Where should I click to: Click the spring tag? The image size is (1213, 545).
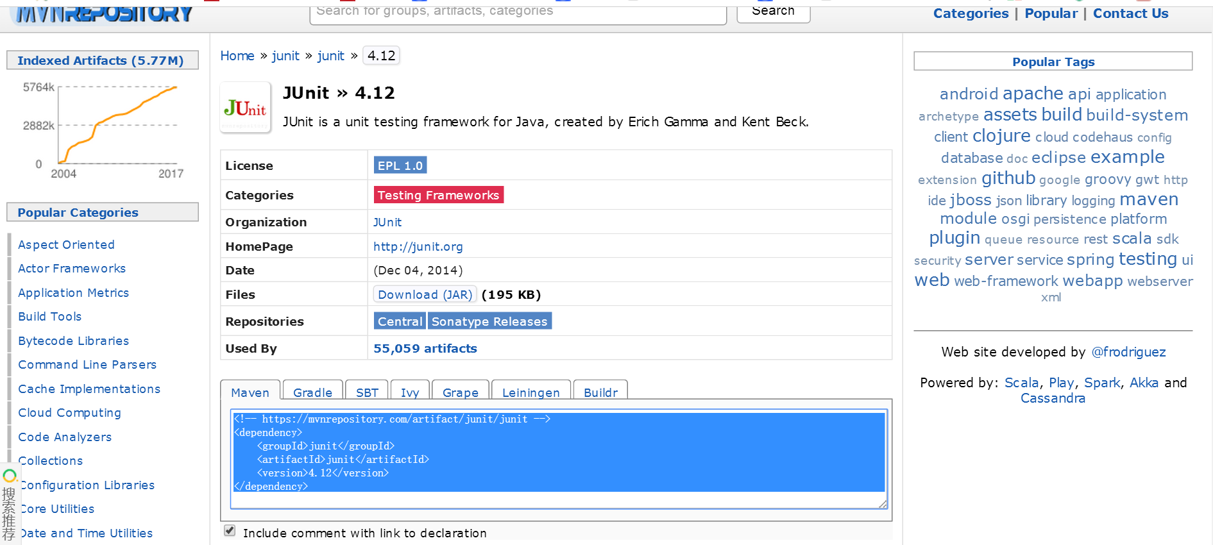click(x=1090, y=260)
